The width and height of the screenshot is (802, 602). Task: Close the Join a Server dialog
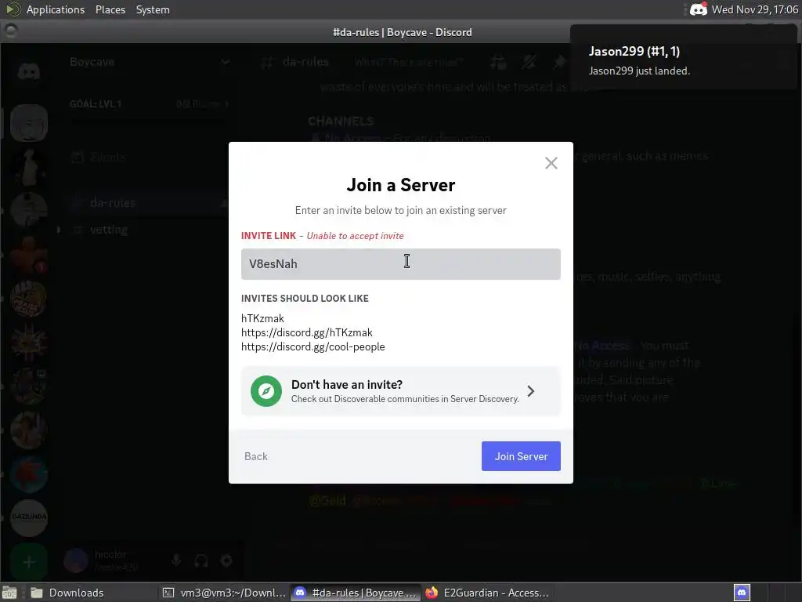point(551,163)
